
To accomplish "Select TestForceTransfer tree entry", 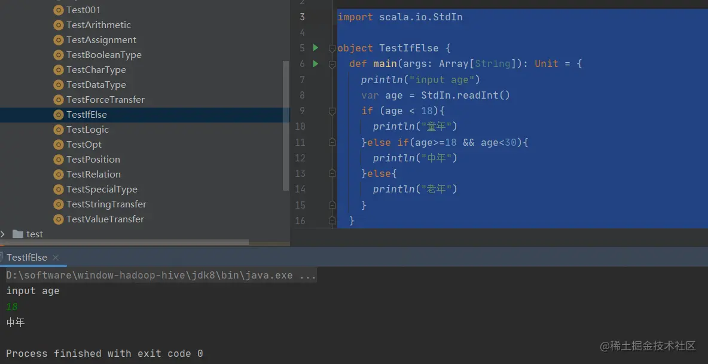I will click(106, 100).
